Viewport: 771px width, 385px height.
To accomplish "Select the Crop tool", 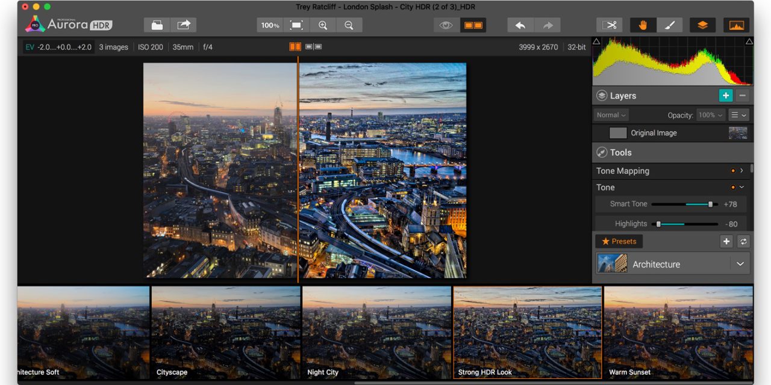I will point(610,25).
